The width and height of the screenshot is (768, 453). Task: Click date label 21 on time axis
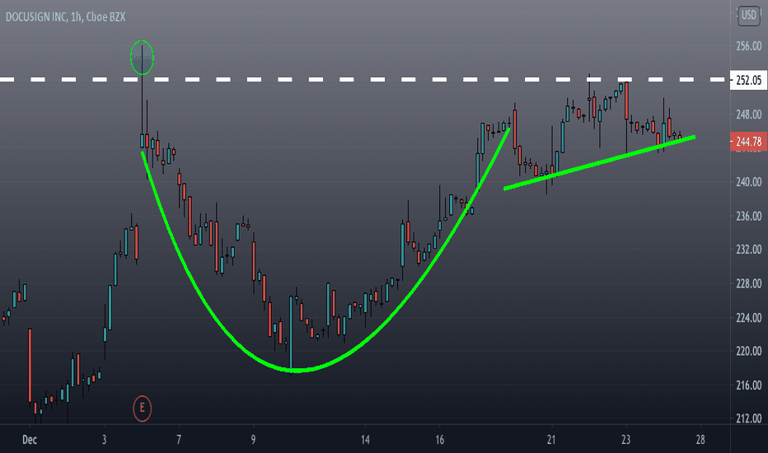(x=551, y=440)
